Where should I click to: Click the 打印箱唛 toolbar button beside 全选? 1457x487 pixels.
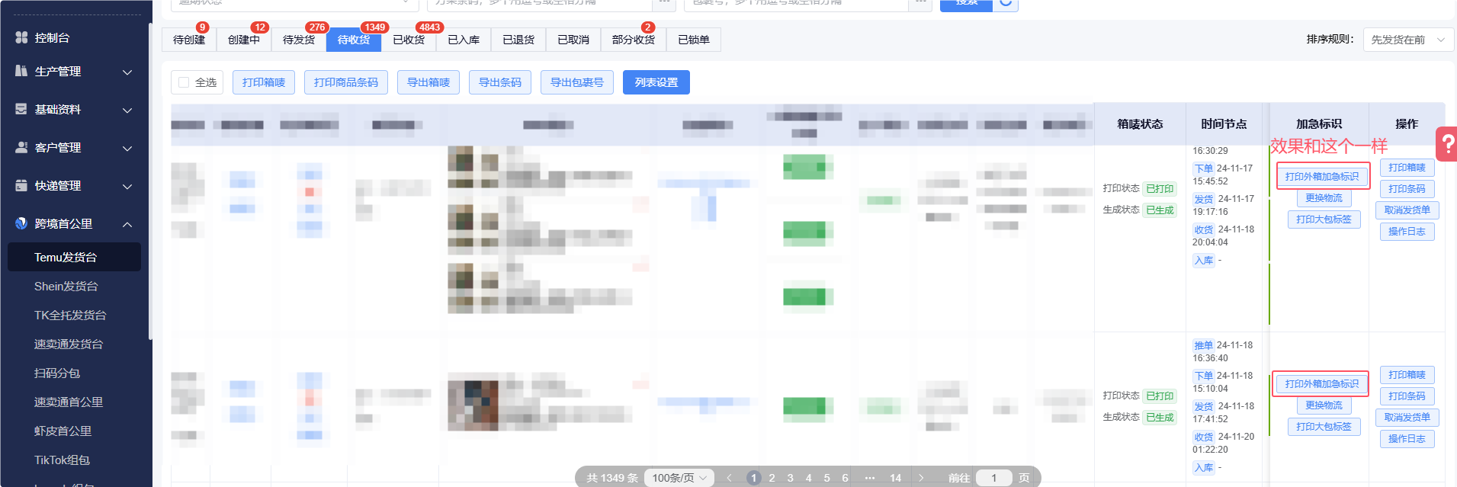(264, 82)
